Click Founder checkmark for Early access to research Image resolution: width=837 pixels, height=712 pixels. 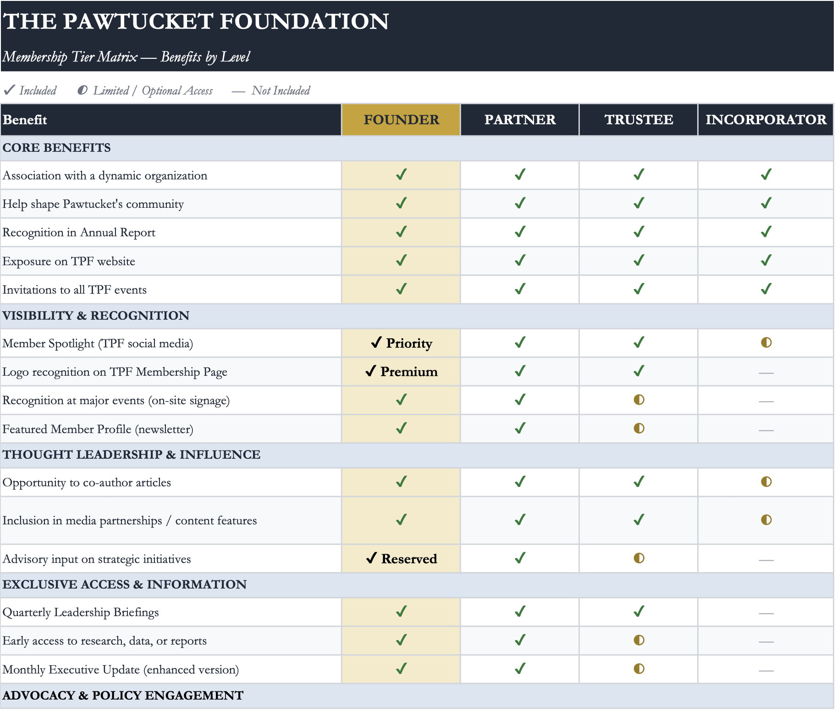[401, 640]
